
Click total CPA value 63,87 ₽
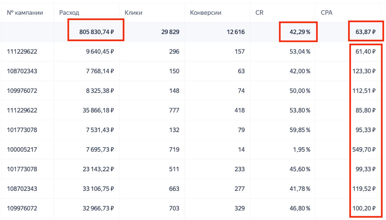(x=365, y=32)
